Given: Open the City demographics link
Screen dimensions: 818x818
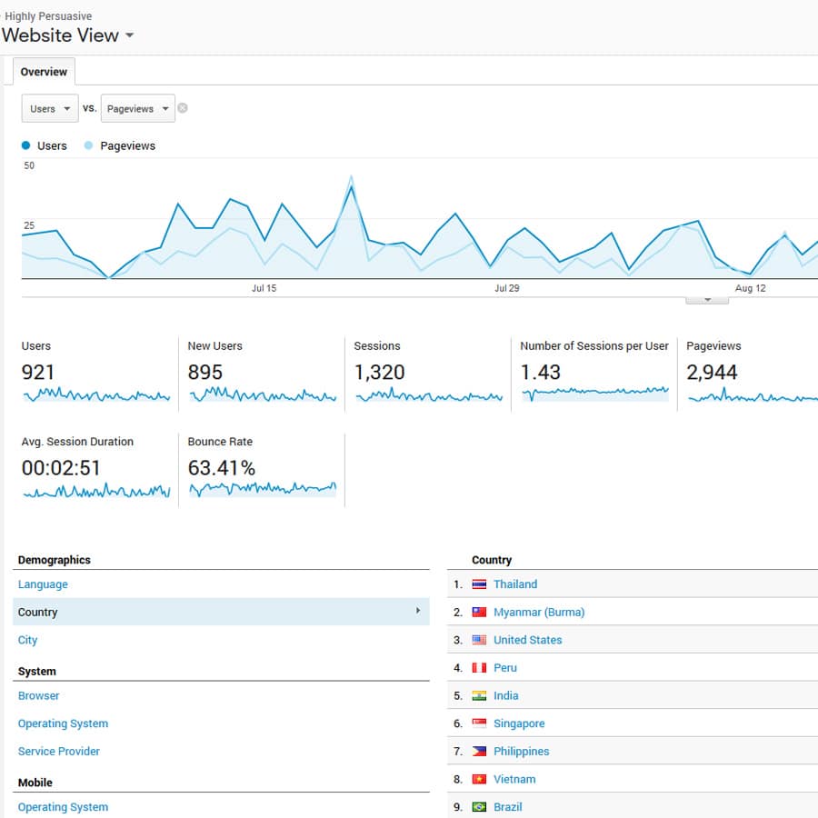Looking at the screenshot, I should 27,640.
